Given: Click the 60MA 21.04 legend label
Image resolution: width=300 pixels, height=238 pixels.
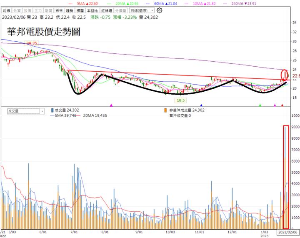Looking at the screenshot, I should click(165, 3).
